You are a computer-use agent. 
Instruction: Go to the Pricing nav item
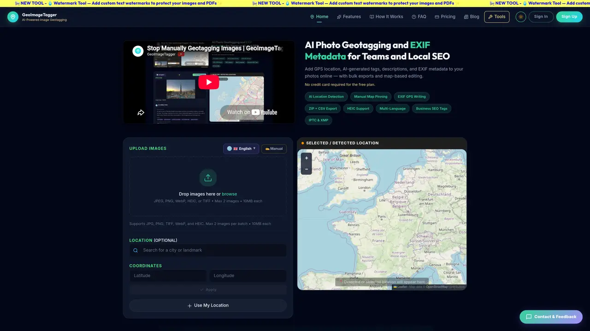click(x=445, y=17)
